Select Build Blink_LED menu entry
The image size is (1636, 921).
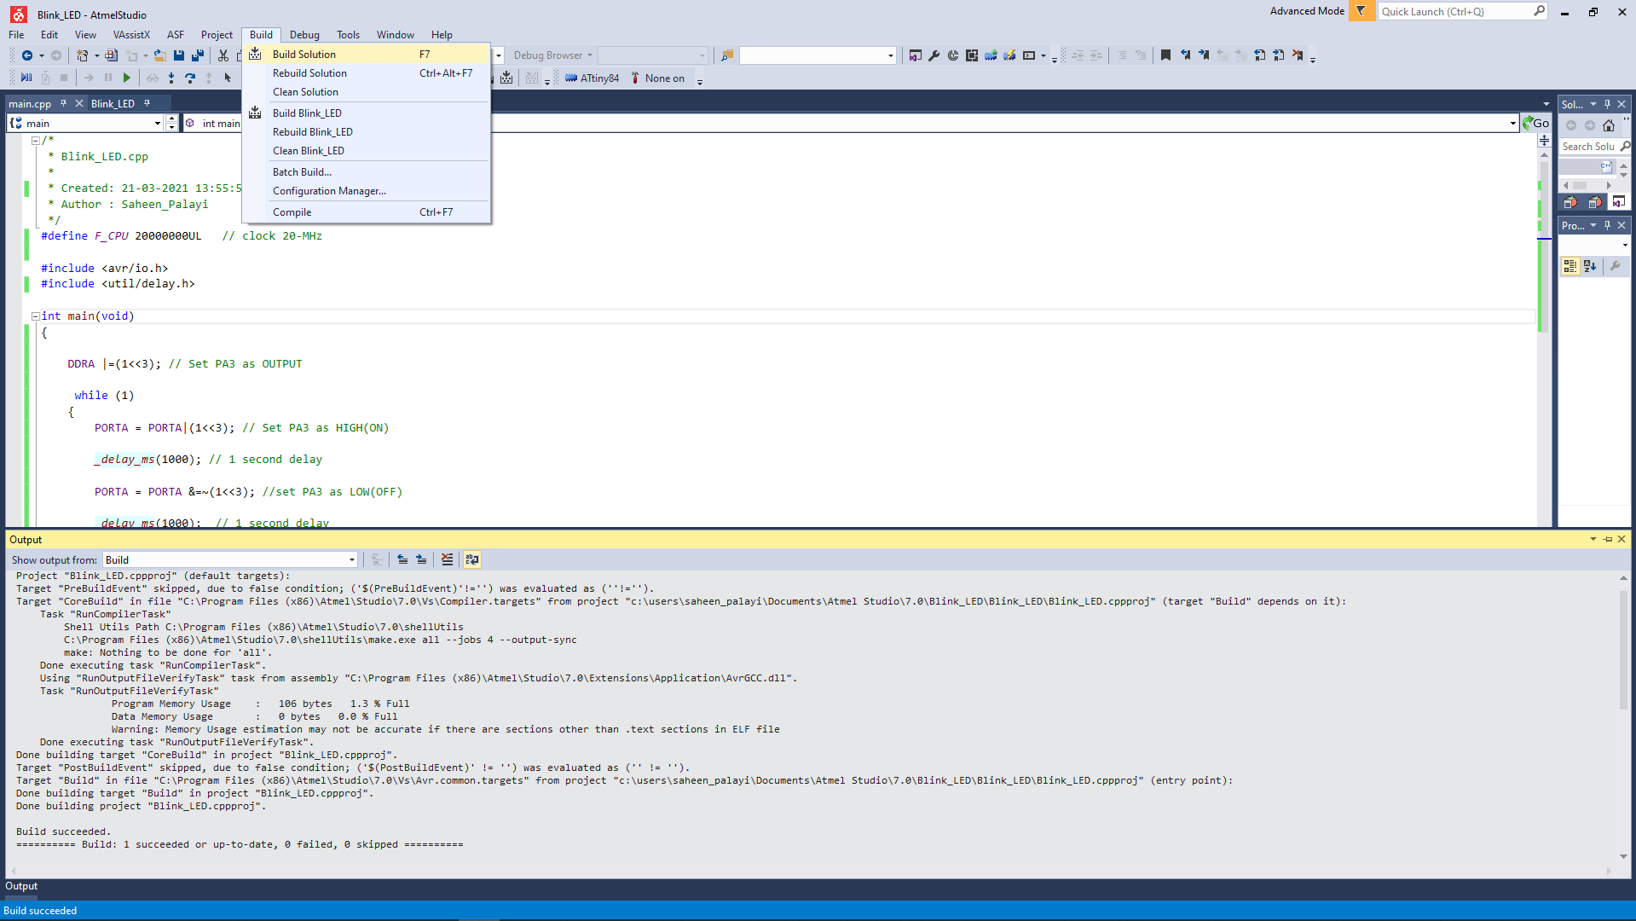[367, 113]
